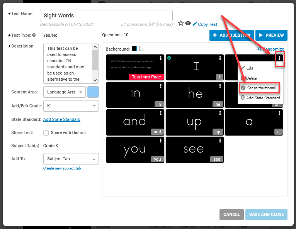Click the star favorite icon

(181, 23)
